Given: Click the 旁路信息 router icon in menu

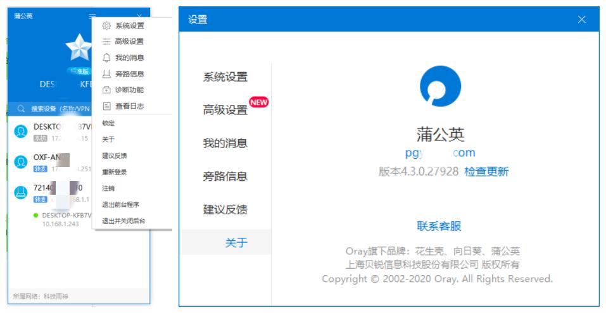Looking at the screenshot, I should click(106, 74).
